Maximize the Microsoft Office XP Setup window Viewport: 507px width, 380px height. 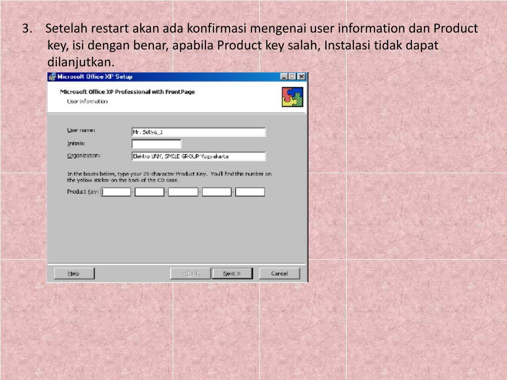pyautogui.click(x=292, y=77)
